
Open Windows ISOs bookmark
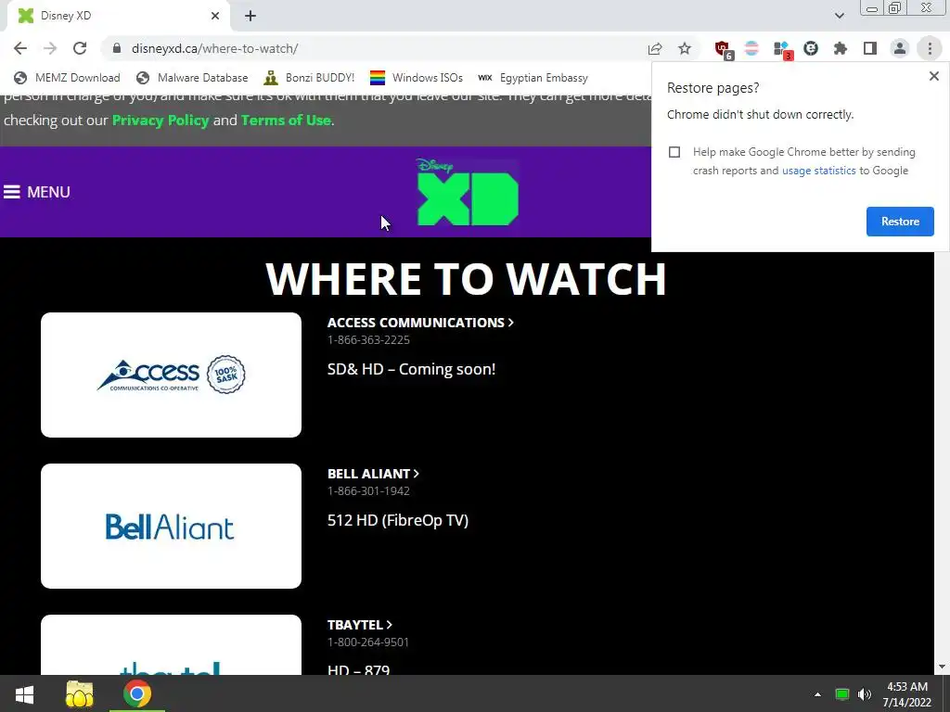417,78
